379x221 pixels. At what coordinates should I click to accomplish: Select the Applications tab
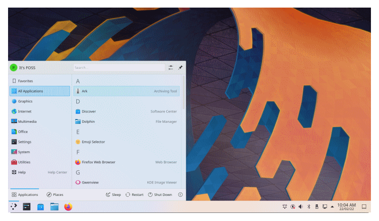25,194
